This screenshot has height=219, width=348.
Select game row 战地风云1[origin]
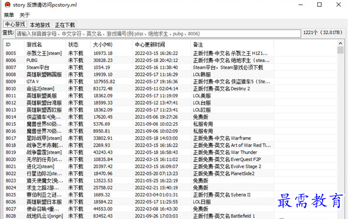[139, 216]
